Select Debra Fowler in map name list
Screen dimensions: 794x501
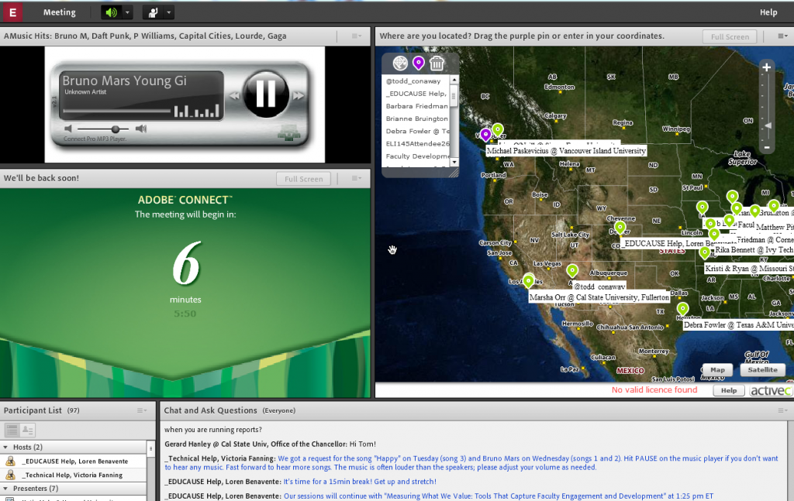click(416, 131)
